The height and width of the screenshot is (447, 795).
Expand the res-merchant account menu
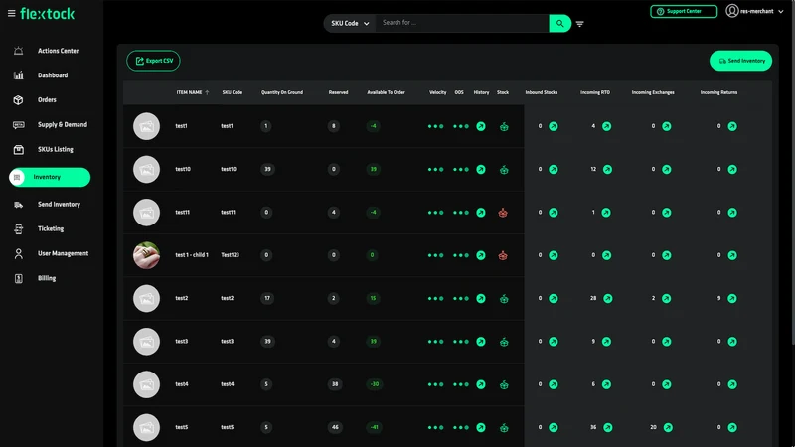tap(754, 11)
